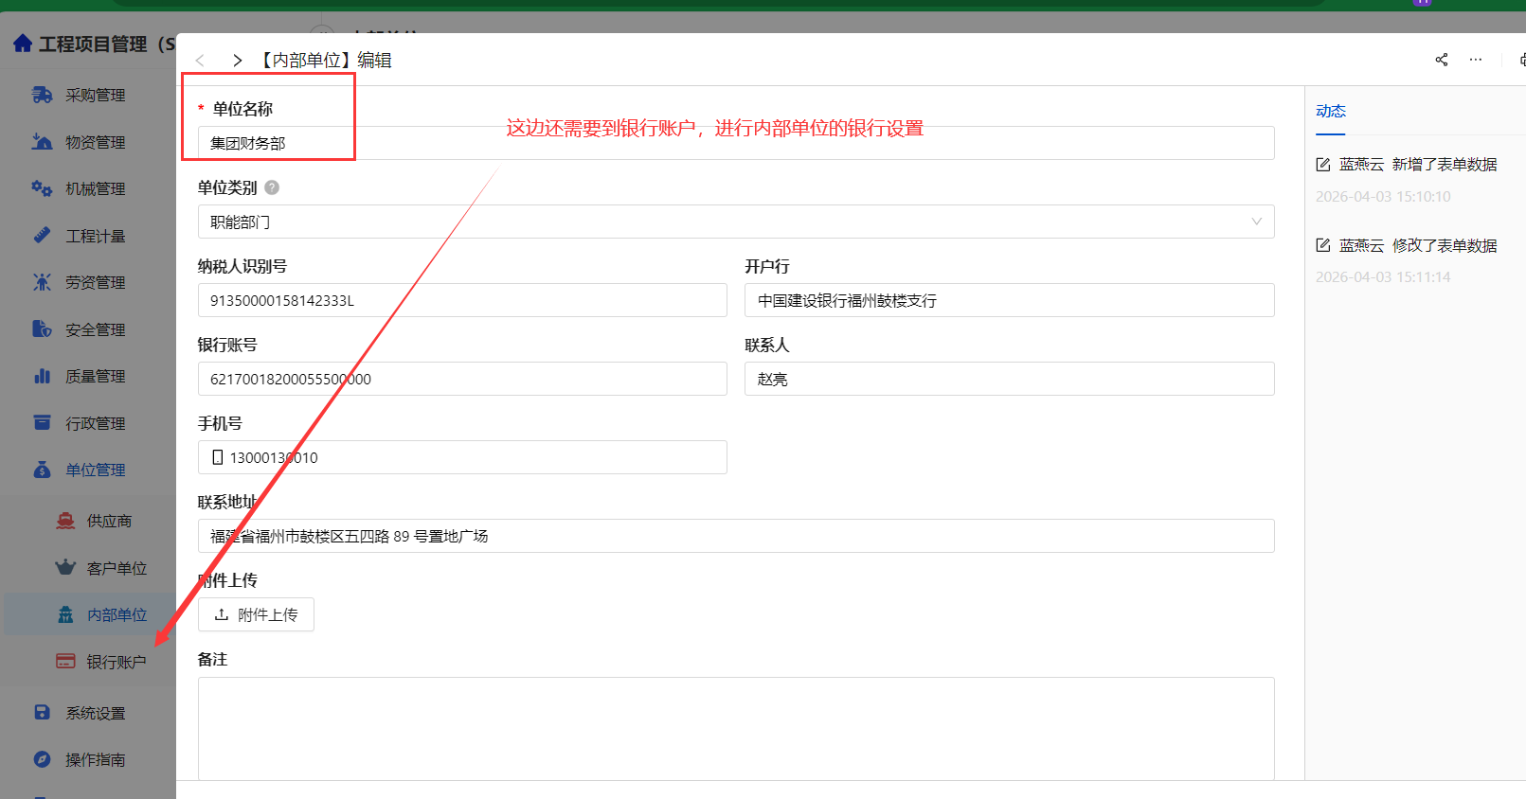
Task: Click the 供应商 icon in submenu
Action: (x=64, y=521)
